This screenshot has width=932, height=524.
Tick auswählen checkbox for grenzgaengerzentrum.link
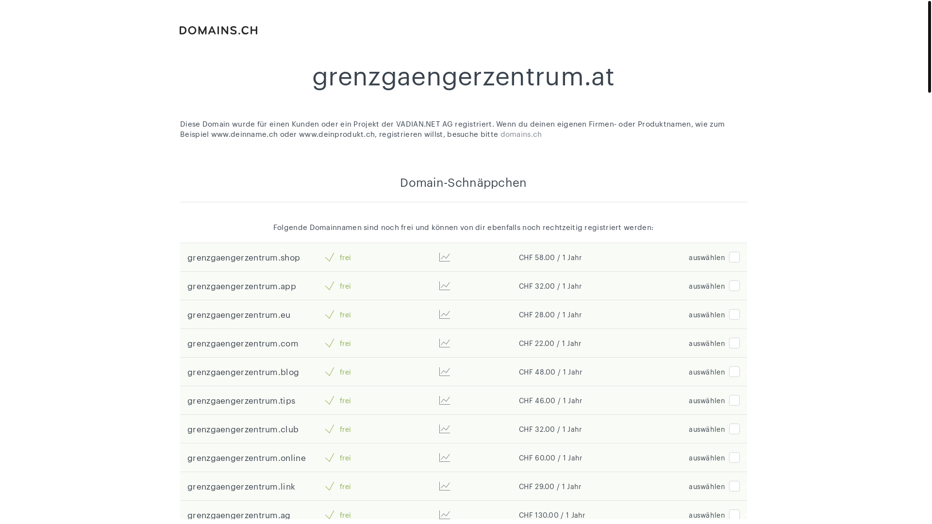(734, 486)
